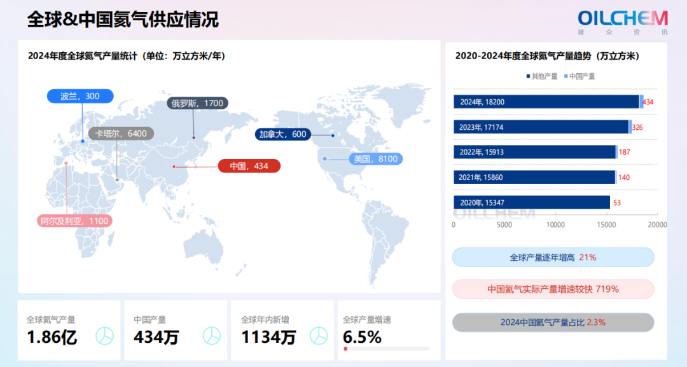Click pie icon in 全球氦气产量 card

click(105, 336)
